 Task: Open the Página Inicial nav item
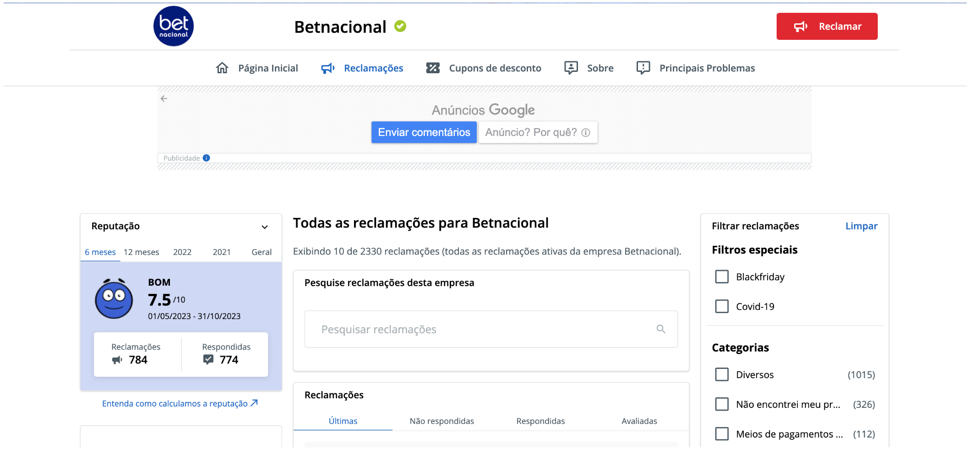point(257,68)
